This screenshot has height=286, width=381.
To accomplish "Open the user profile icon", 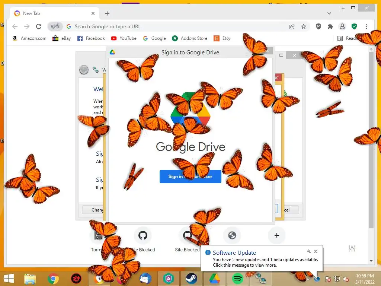I will click(342, 26).
